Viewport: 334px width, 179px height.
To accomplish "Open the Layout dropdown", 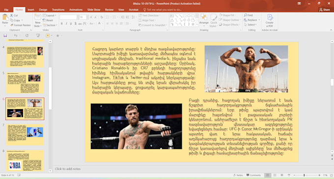I will point(50,15).
